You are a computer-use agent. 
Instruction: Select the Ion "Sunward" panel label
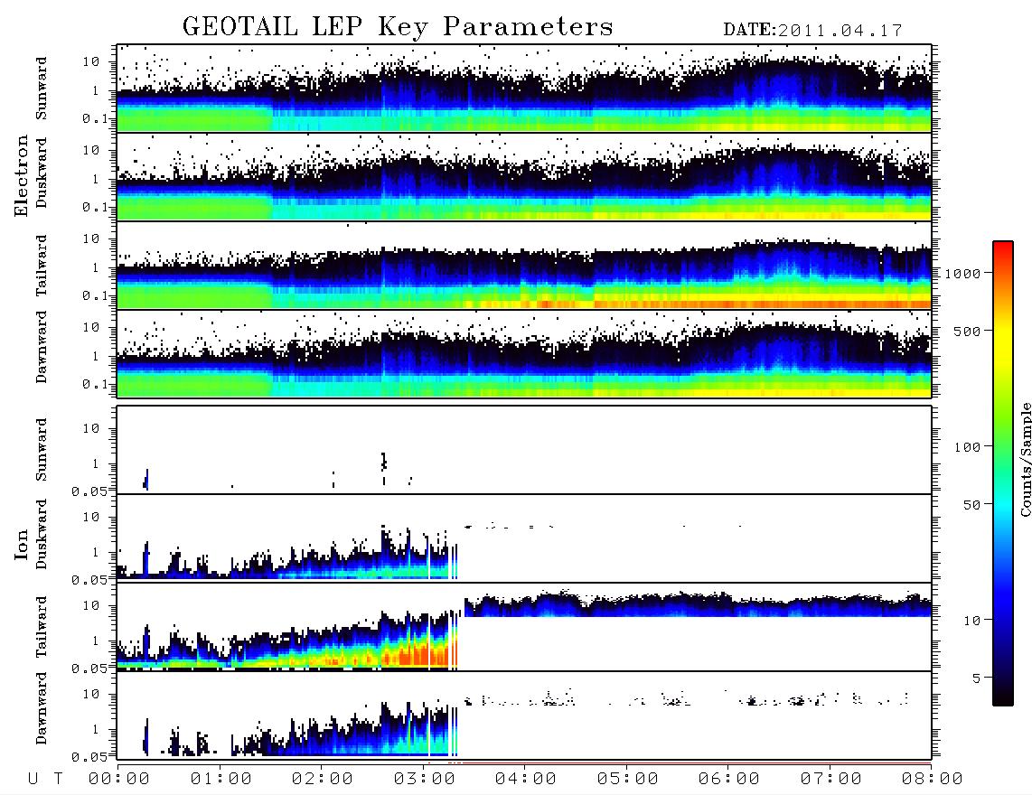click(42, 450)
